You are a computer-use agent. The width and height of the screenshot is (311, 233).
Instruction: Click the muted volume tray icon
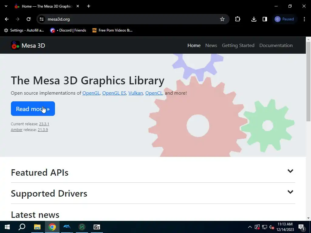[272, 227]
